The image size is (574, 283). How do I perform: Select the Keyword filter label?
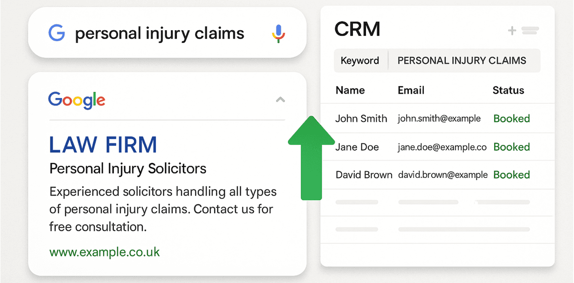coord(360,61)
